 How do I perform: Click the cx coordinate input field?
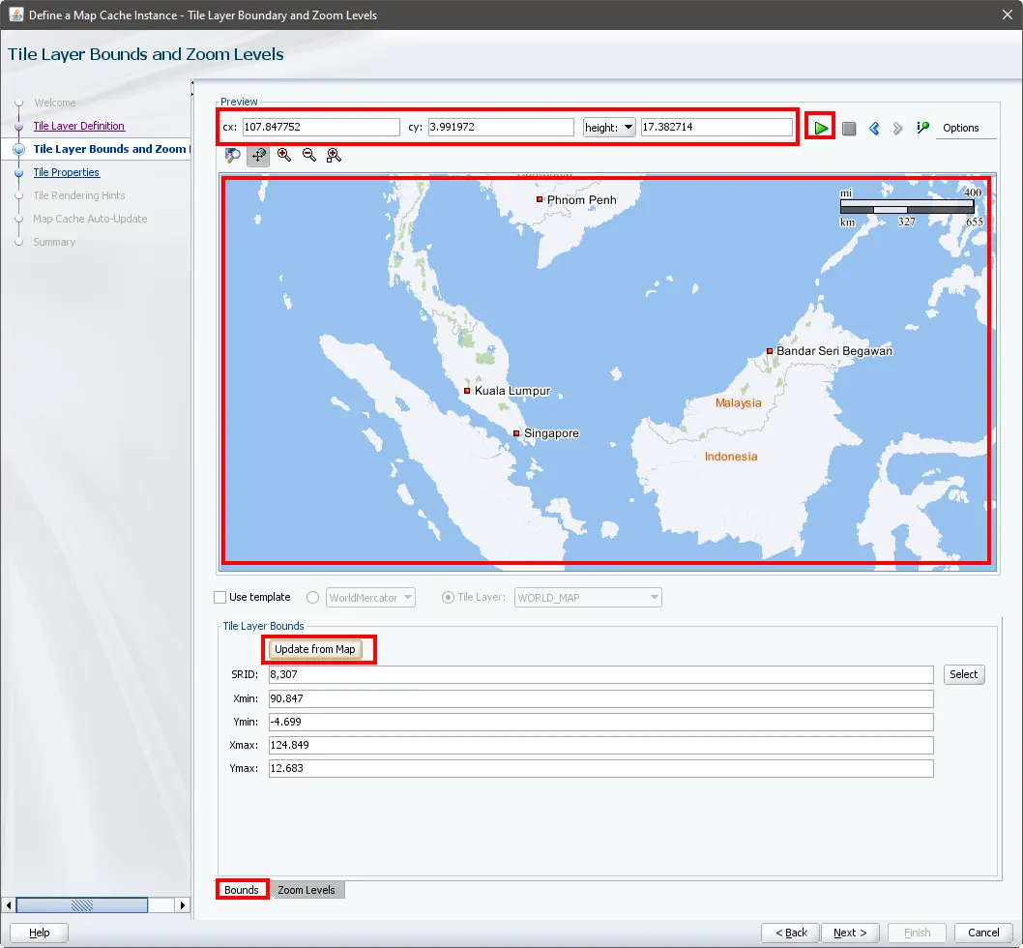click(321, 127)
